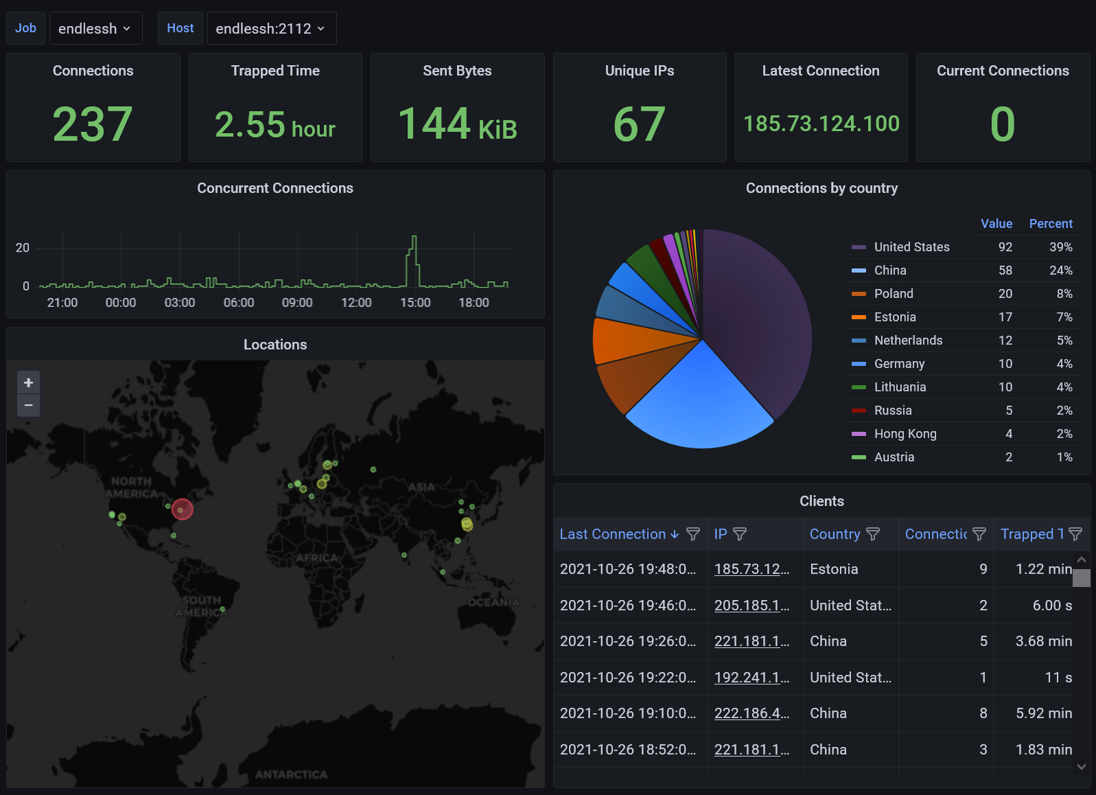Zoom out on the Locations map
The width and height of the screenshot is (1096, 795).
28,405
